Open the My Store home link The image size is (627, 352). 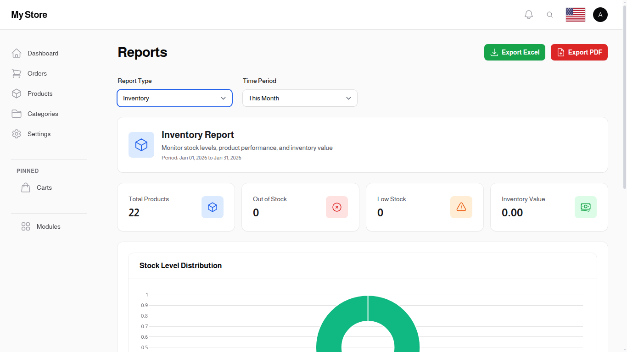click(29, 15)
